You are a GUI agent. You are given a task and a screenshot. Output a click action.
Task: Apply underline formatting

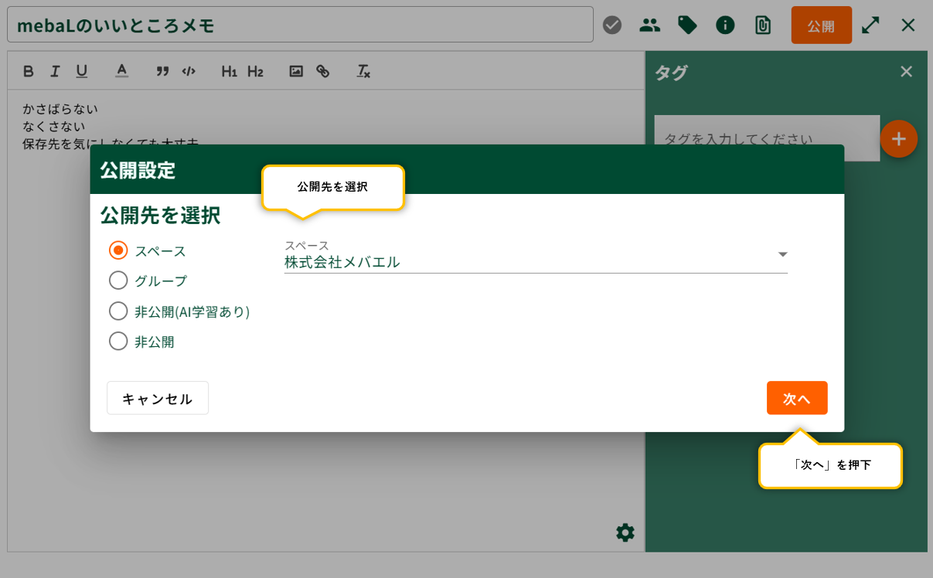click(81, 72)
